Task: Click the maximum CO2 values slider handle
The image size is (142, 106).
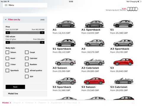Action: click(42, 42)
